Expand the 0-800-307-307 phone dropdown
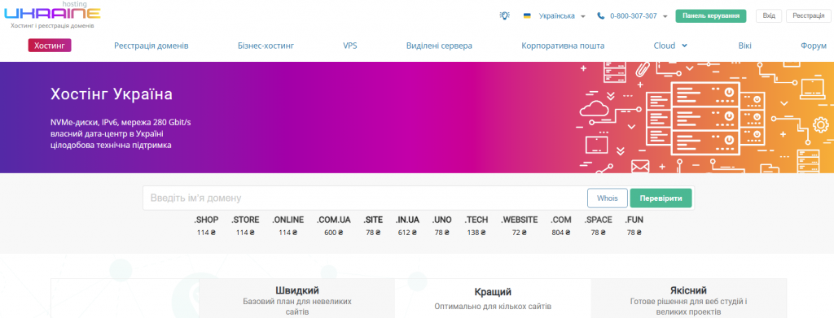This screenshot has height=318, width=834. [665, 16]
